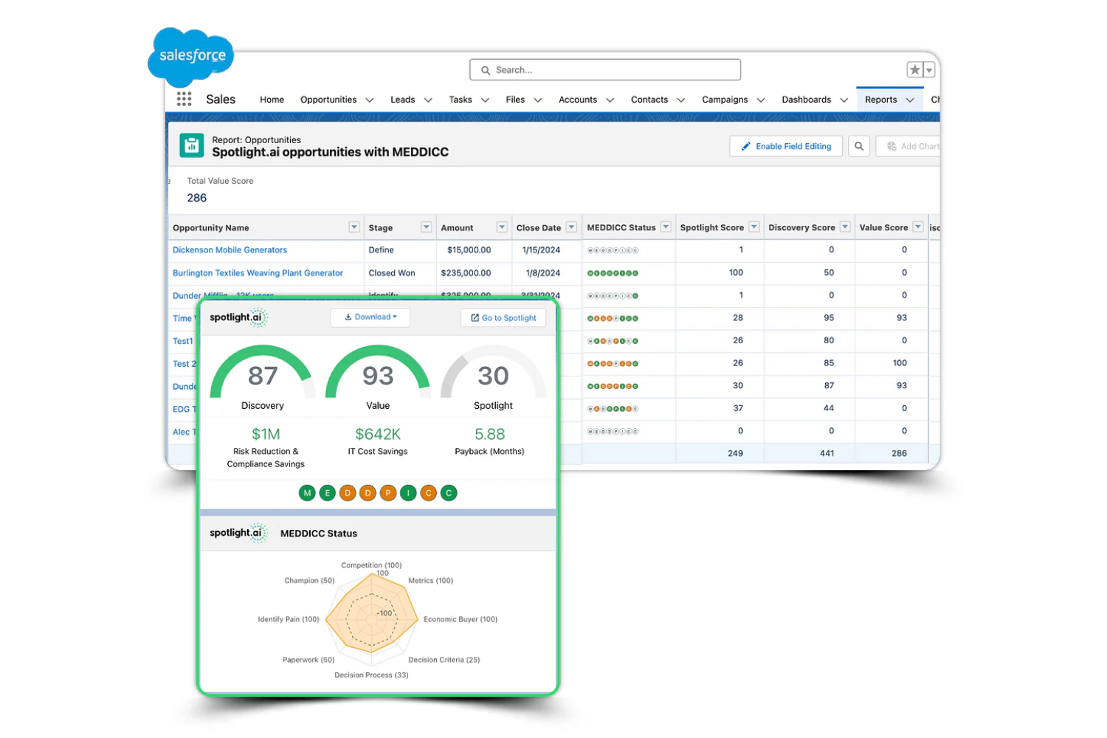This screenshot has width=1107, height=738.
Task: Switch to the Dashboards tab
Action: [806, 100]
